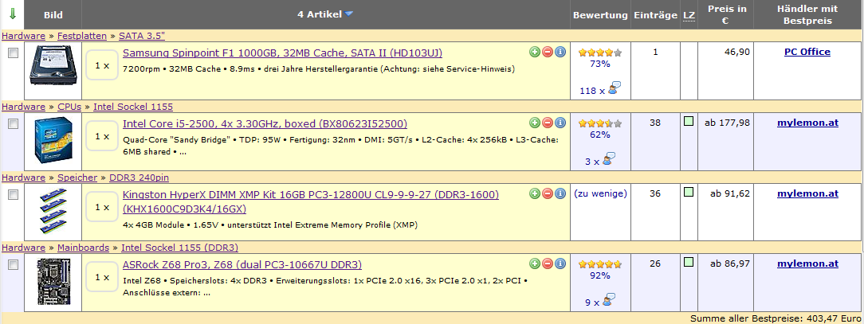
Task: Increase quantity of Intel Core i5-2500
Action: (535, 123)
